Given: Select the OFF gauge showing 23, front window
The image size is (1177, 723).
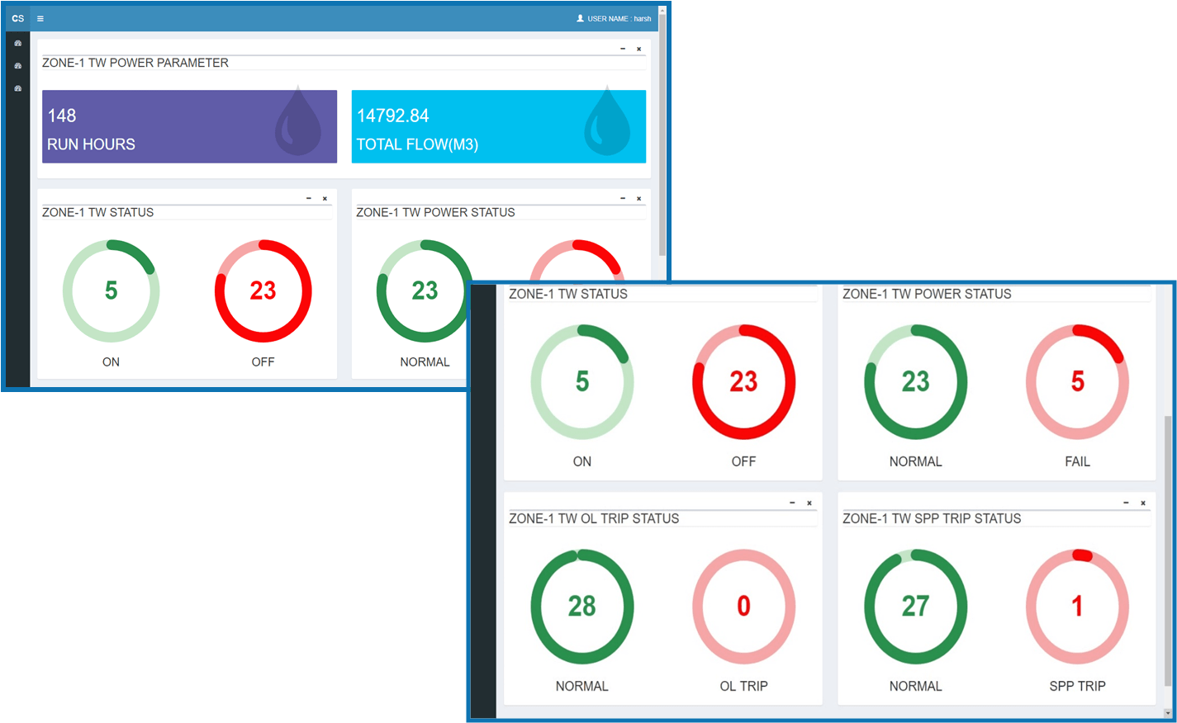Looking at the screenshot, I should 743,381.
